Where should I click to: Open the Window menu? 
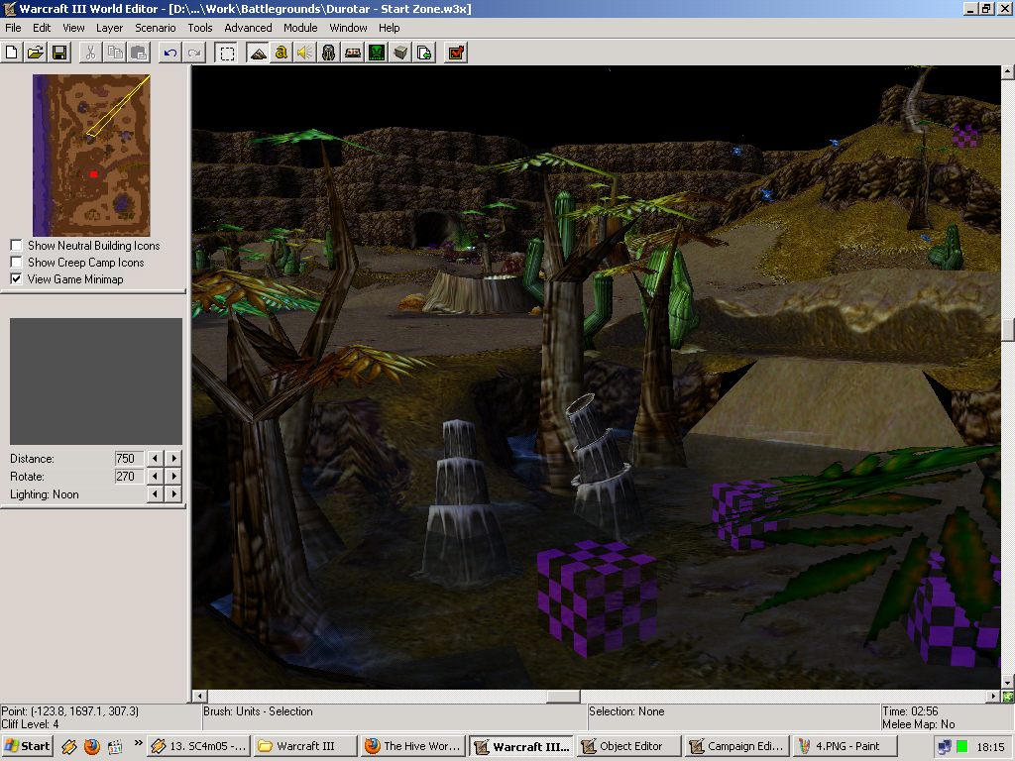(x=348, y=28)
